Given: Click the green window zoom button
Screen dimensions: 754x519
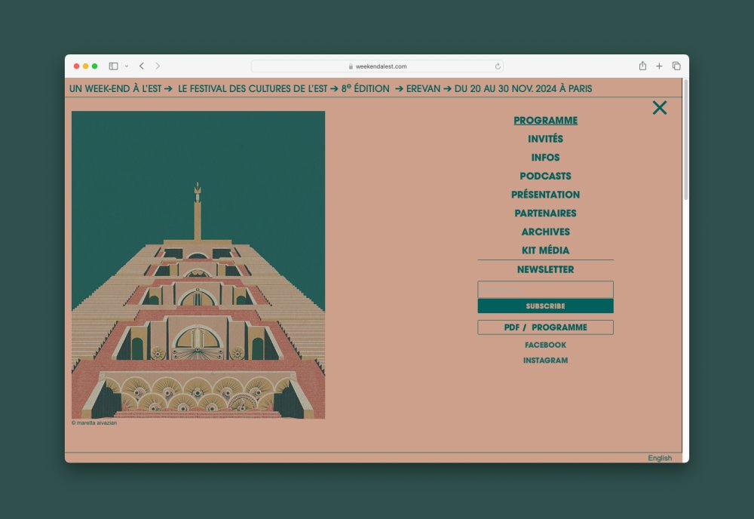Looking at the screenshot, I should [95, 66].
